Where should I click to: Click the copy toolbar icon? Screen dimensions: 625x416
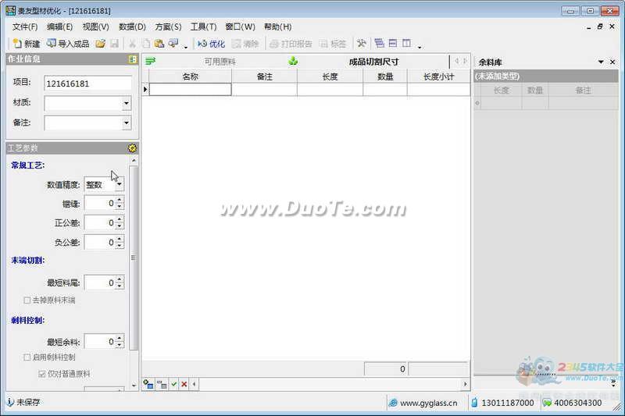(x=146, y=44)
